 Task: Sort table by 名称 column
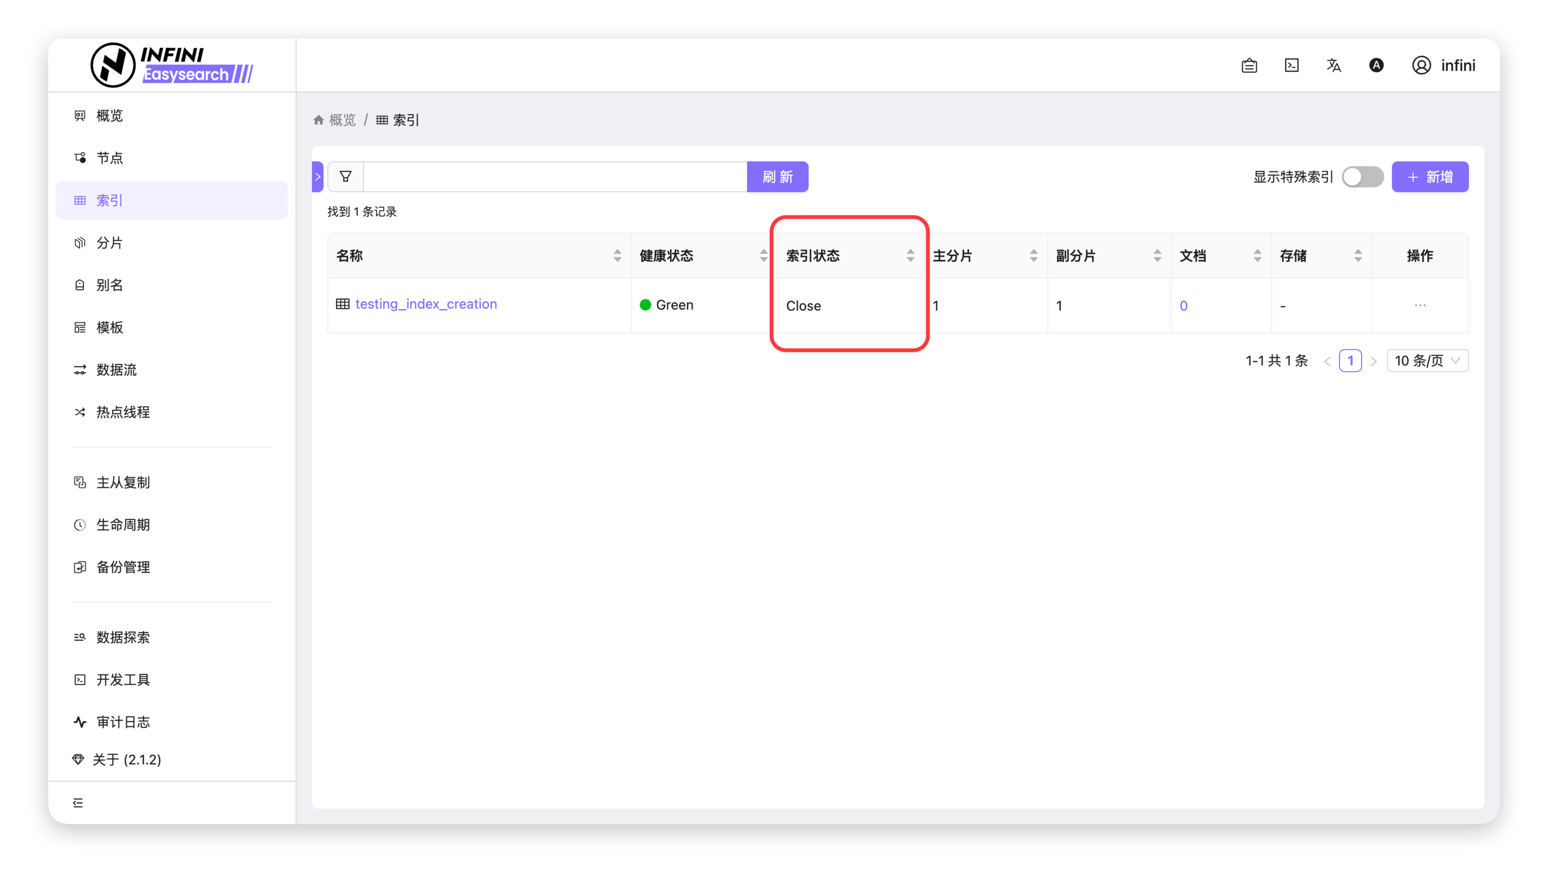point(617,256)
